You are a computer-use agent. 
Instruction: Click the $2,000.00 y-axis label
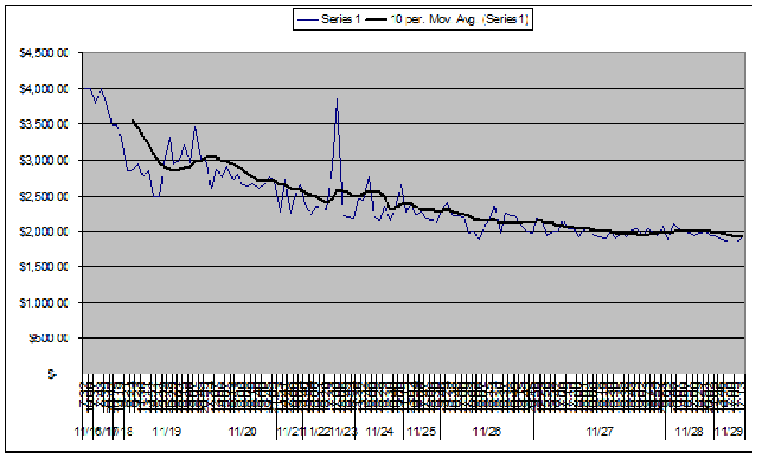pos(45,231)
